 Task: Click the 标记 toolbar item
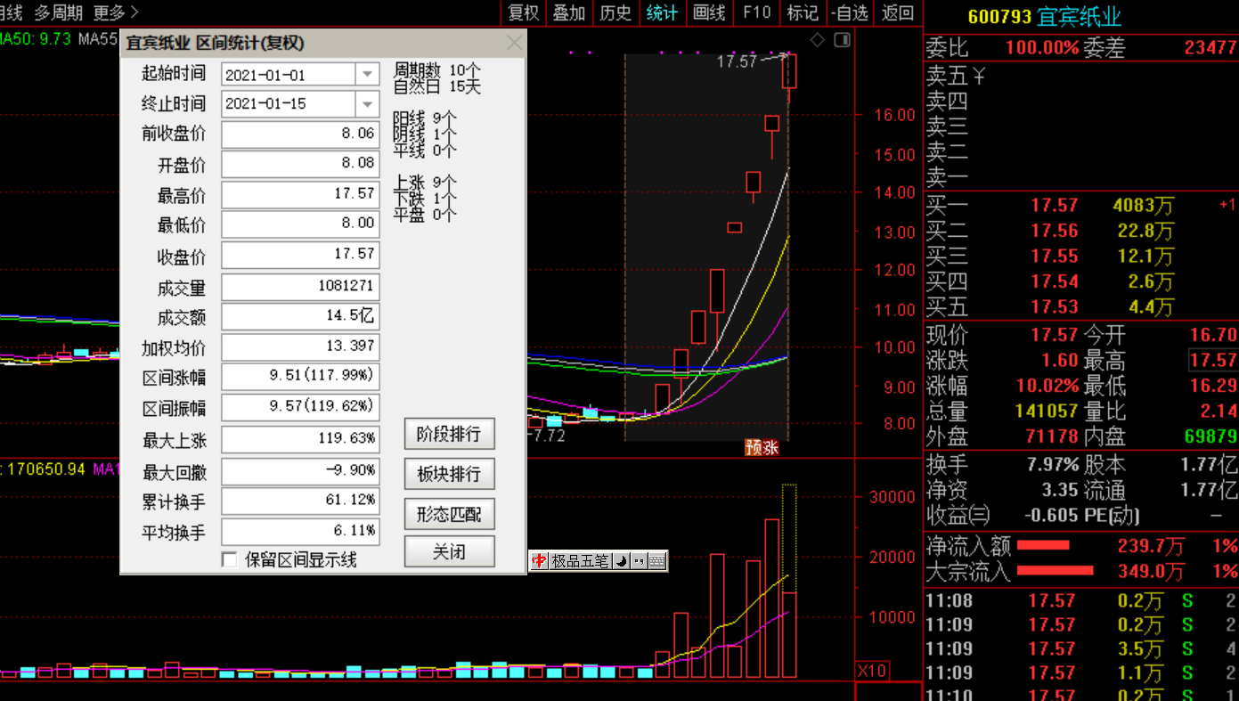point(803,12)
